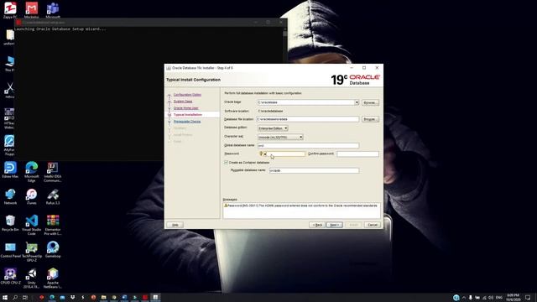537x302 pixels.
Task: Go to Oracle Home User step
Action: 186,108
